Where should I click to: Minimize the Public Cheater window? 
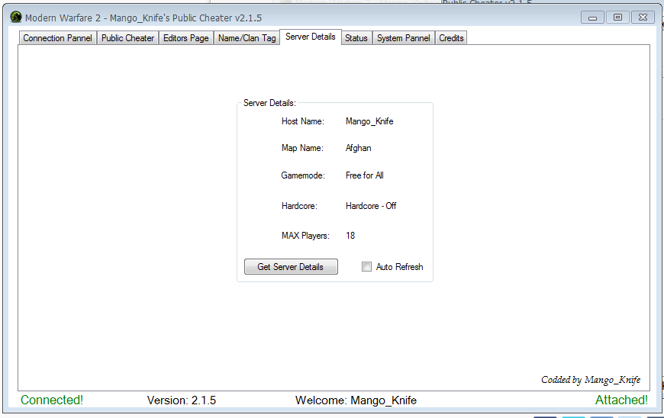click(x=592, y=18)
